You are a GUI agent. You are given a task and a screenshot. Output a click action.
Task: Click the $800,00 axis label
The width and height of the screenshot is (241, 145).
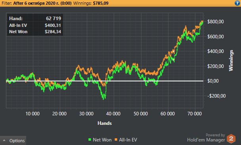(x=216, y=22)
